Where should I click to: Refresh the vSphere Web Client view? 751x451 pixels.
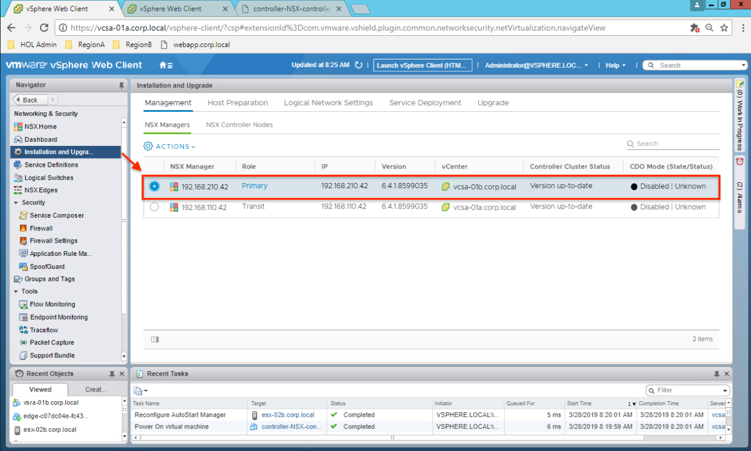(358, 65)
